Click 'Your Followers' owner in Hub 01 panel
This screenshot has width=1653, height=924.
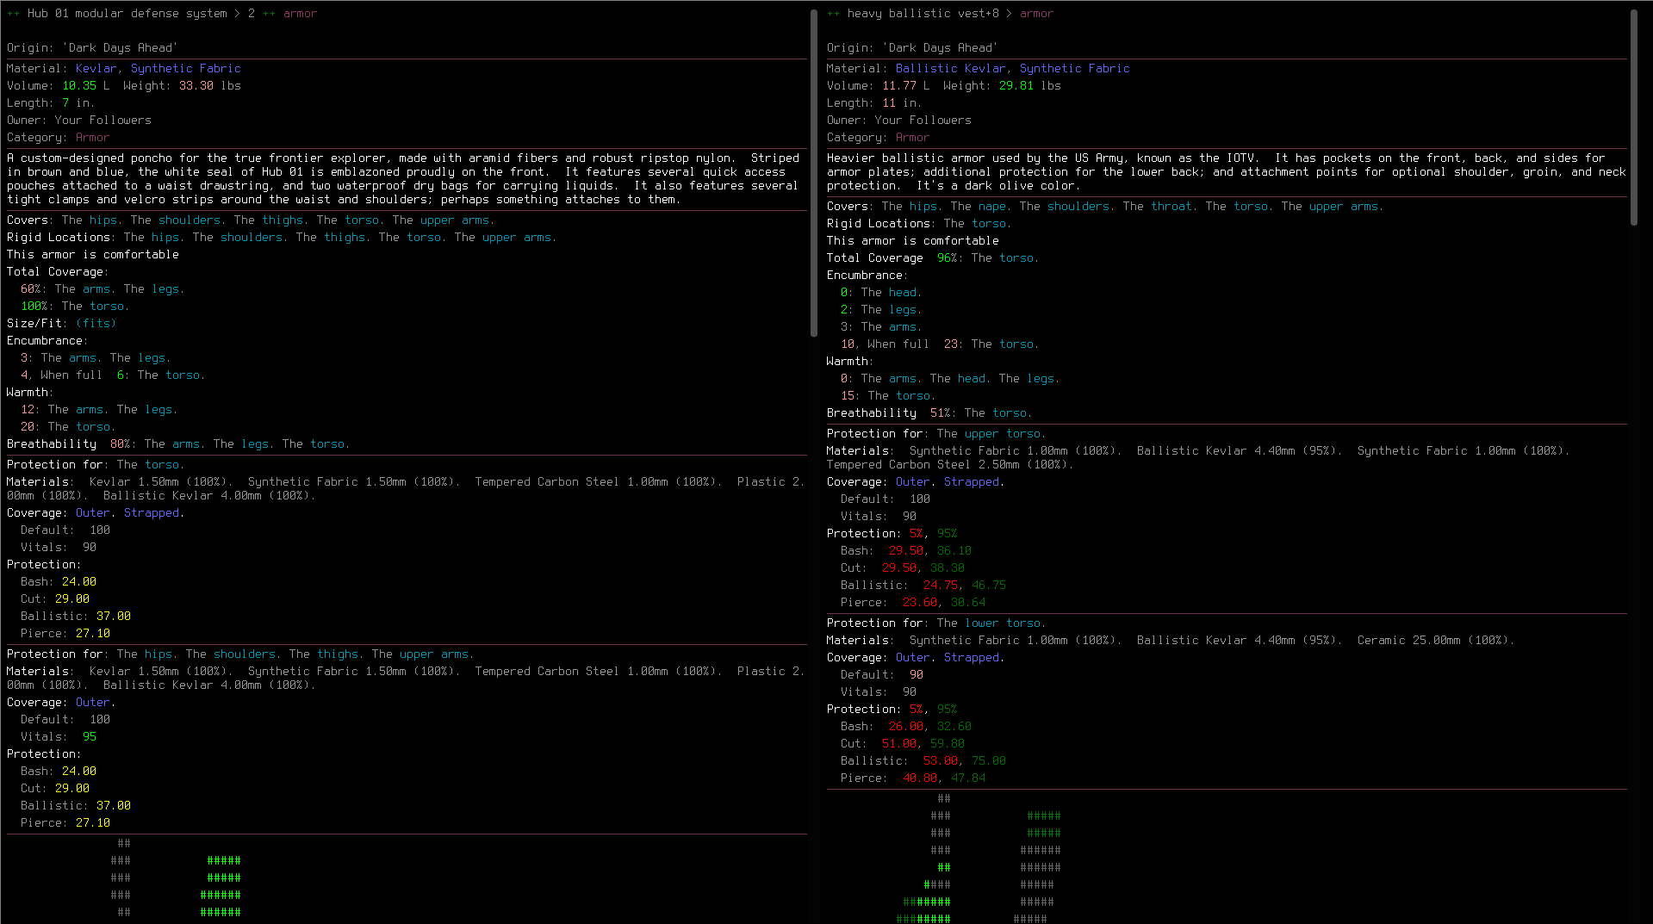tap(103, 121)
